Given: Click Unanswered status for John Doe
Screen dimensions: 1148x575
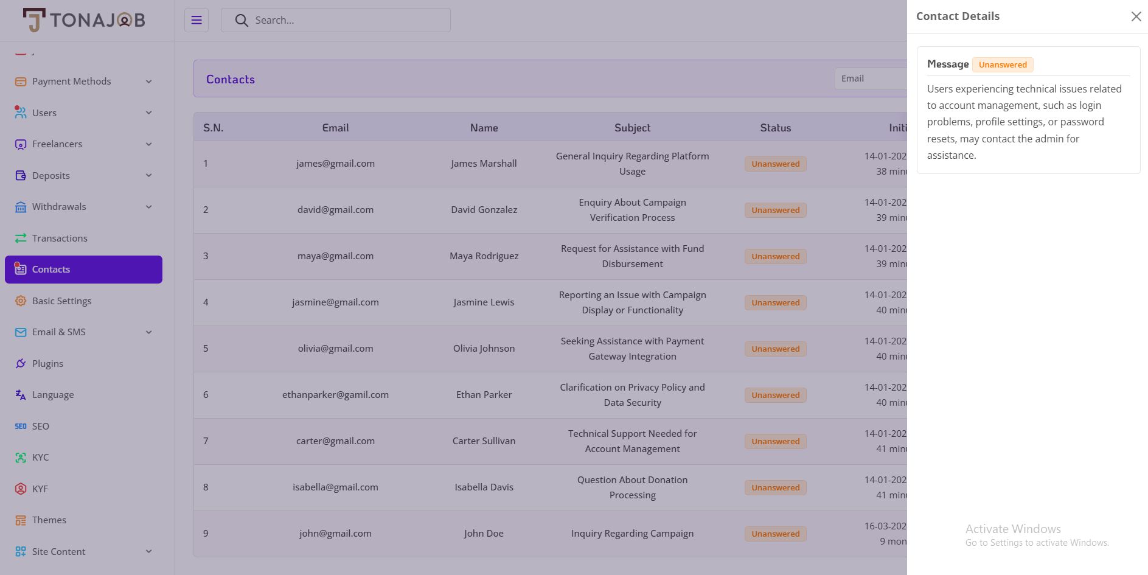Looking at the screenshot, I should (x=776, y=534).
